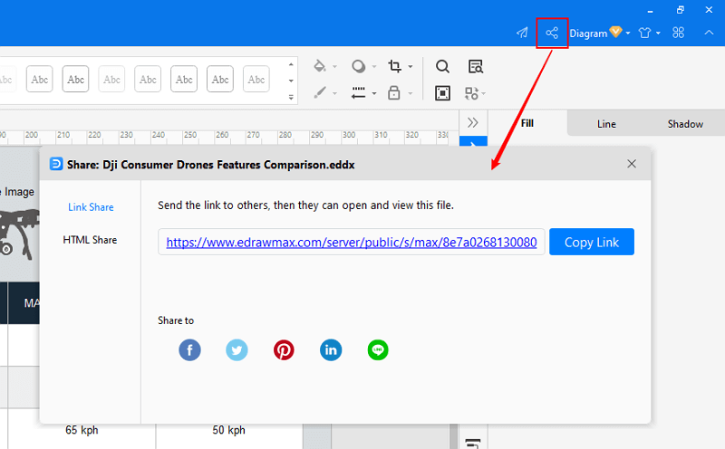Image resolution: width=725 pixels, height=449 pixels.
Task: Switch to the Fill tab
Action: pyautogui.click(x=527, y=123)
